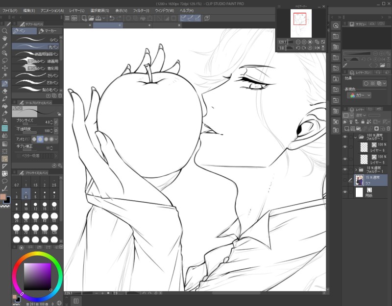Show the ラフ layer via its eye column

point(345,180)
